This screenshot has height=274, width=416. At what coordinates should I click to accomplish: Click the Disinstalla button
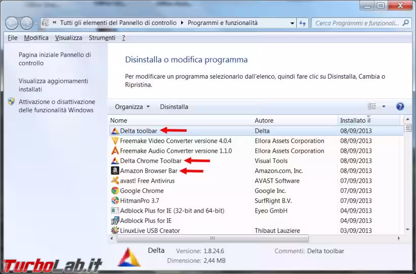[174, 107]
